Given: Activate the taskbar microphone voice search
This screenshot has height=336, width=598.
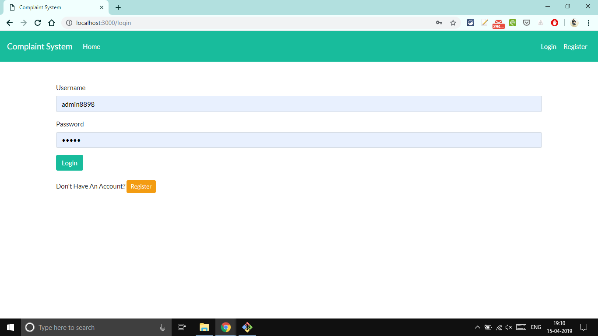Looking at the screenshot, I should point(163,327).
